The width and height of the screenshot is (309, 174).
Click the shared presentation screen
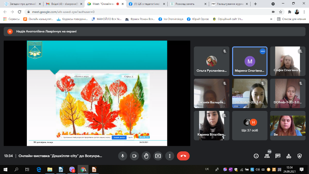[x=97, y=93]
